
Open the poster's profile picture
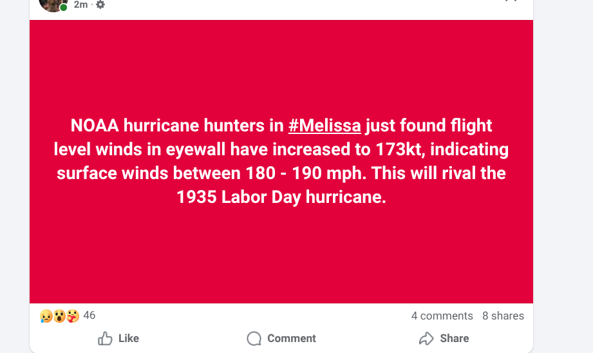[51, 3]
